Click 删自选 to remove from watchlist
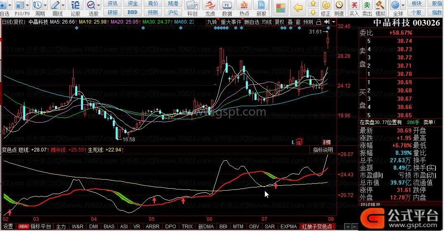This screenshot has height=232, width=445. coord(252,22)
